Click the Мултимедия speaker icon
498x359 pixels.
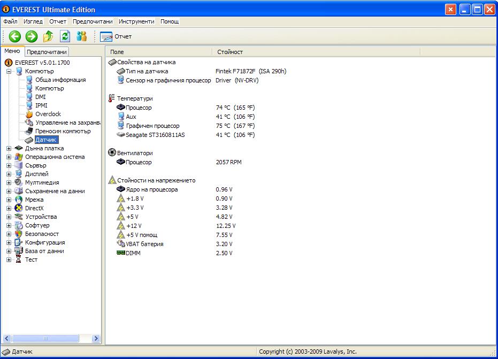[x=19, y=182]
